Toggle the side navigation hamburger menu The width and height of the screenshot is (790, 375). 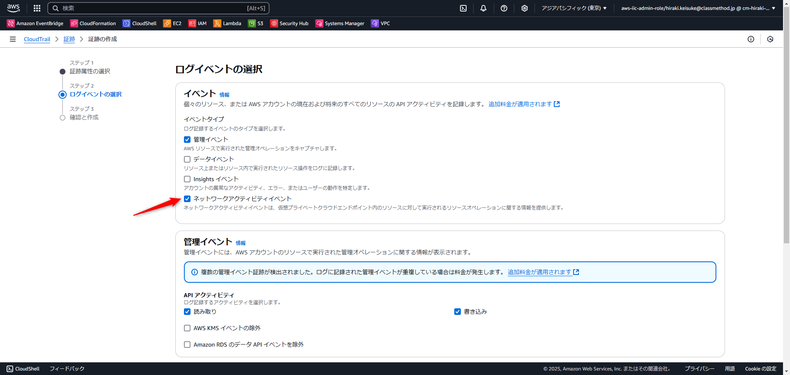13,39
